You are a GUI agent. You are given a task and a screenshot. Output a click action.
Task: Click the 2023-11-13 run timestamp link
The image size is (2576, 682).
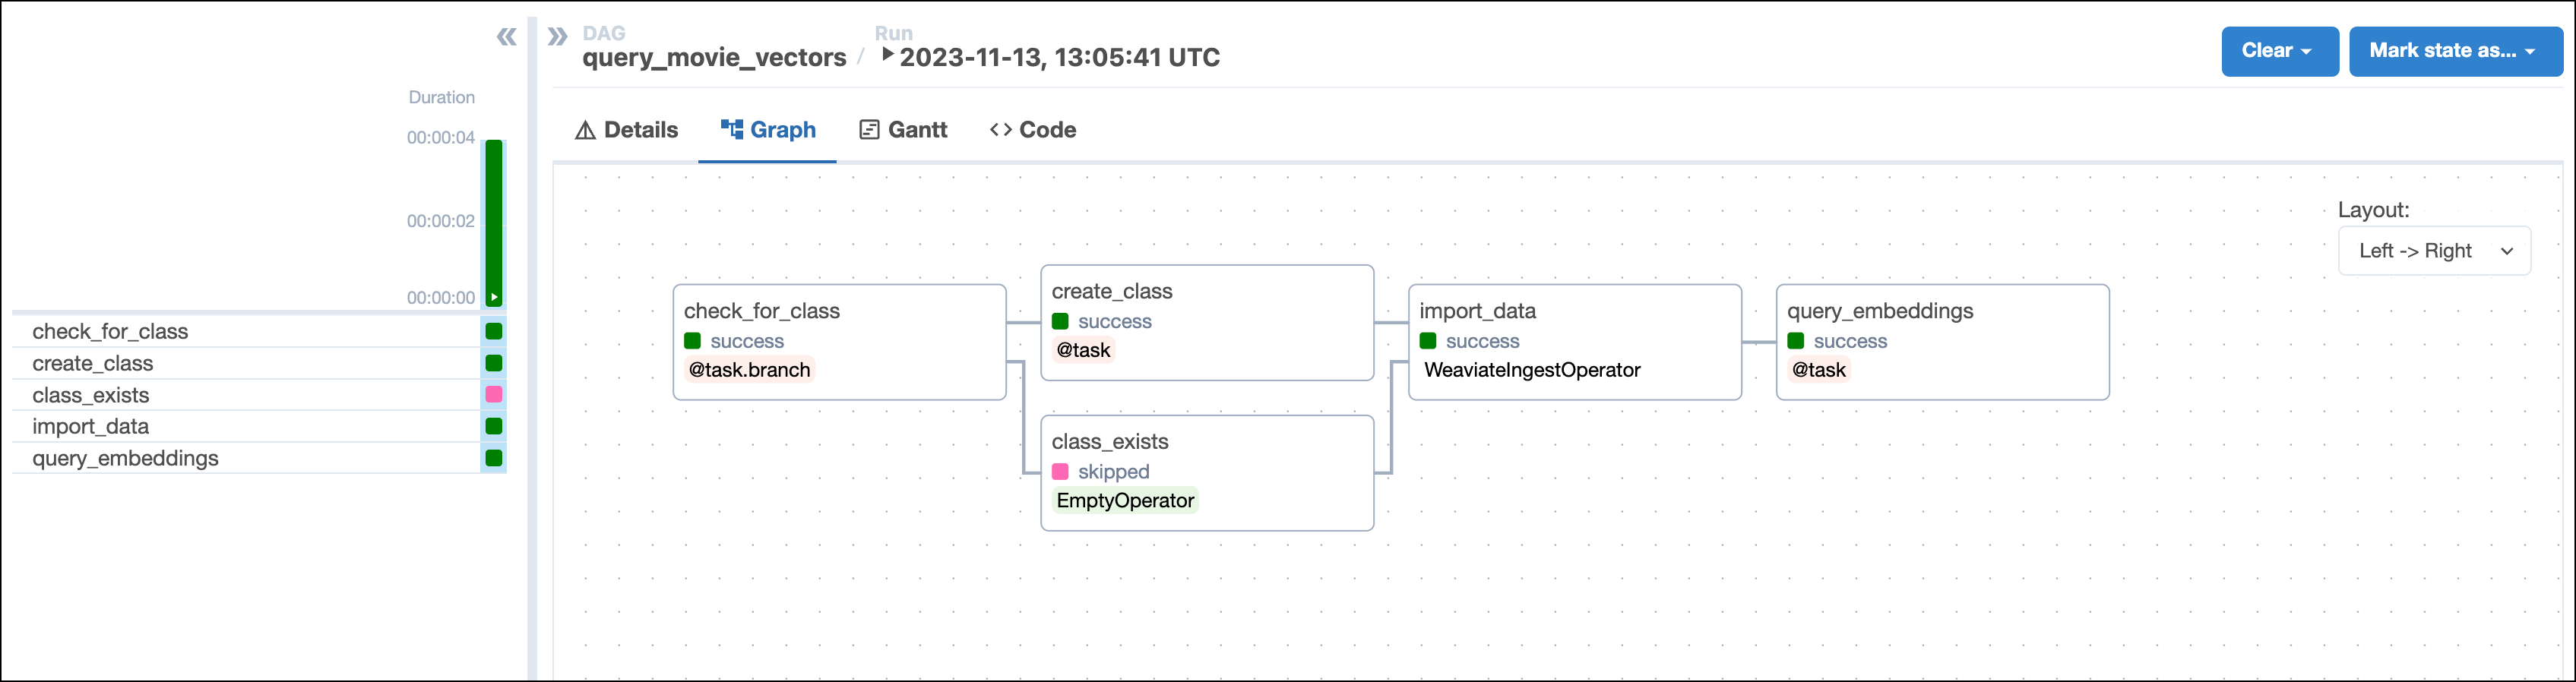pos(1059,58)
